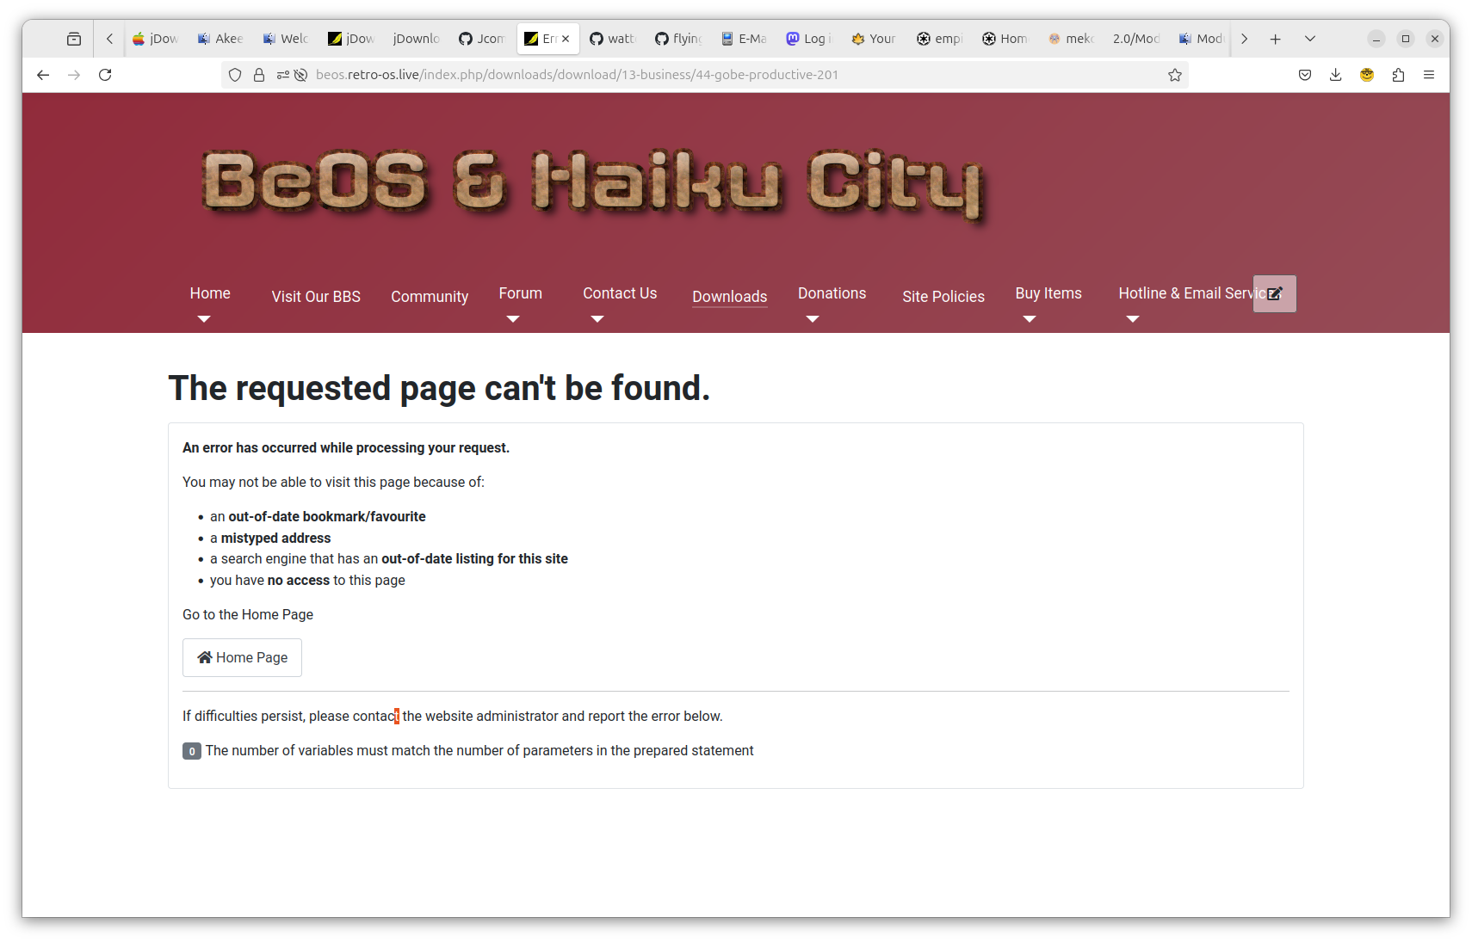
Task: Click the page heading "The requested page can't be found."
Action: [439, 388]
